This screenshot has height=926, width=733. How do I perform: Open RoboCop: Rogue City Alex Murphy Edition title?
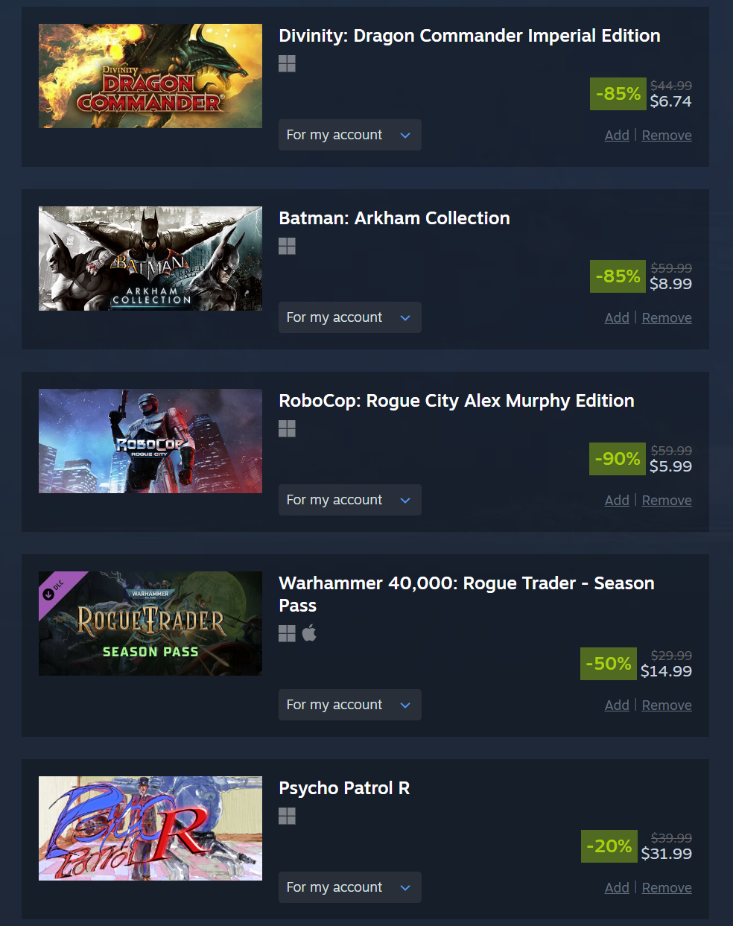[x=457, y=401]
